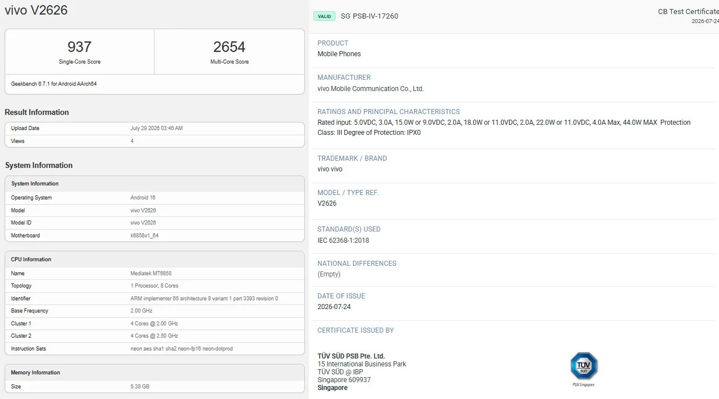The width and height of the screenshot is (719, 399).
Task: Click the Multi-Core Score label
Action: point(230,62)
